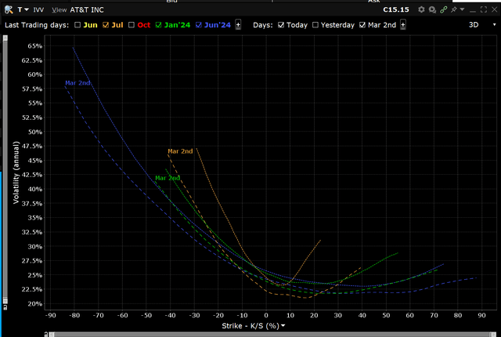Viewport: 501px width, 337px height.
Task: Click the -90 strike axis label
Action: [50, 315]
